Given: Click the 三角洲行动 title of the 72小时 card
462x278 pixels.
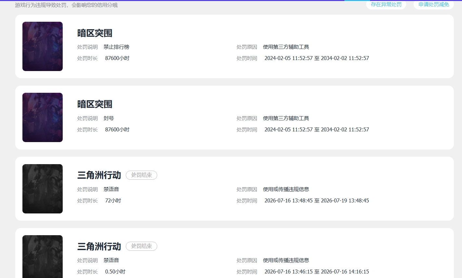Looking at the screenshot, I should [x=99, y=175].
